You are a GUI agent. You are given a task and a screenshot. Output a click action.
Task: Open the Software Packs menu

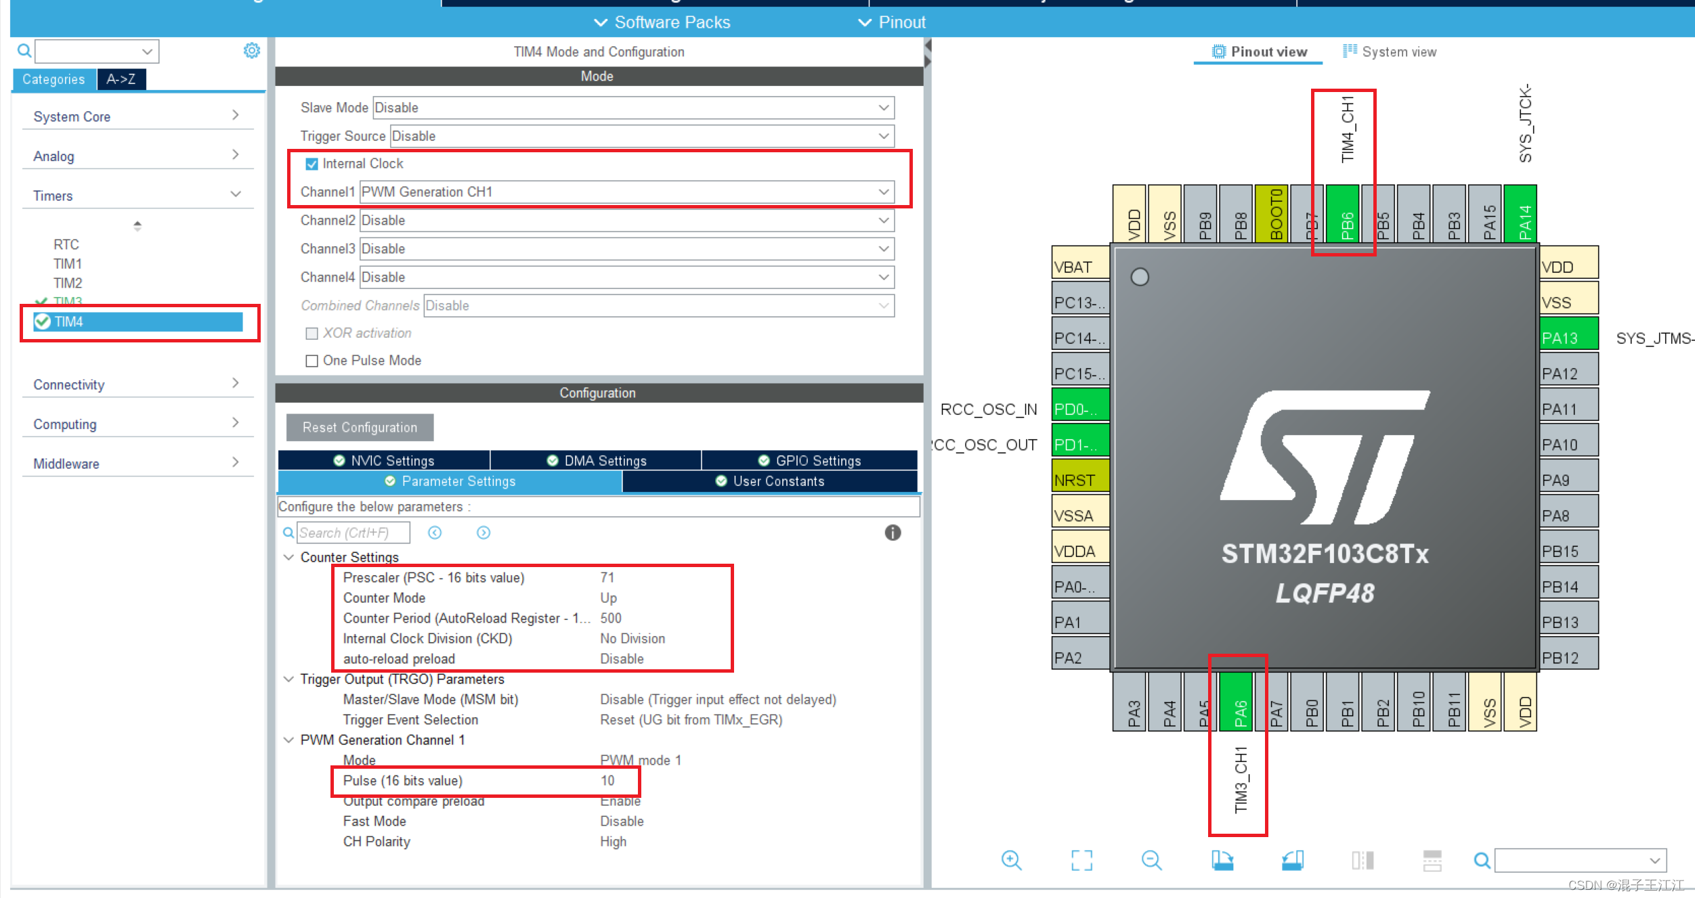pyautogui.click(x=662, y=22)
